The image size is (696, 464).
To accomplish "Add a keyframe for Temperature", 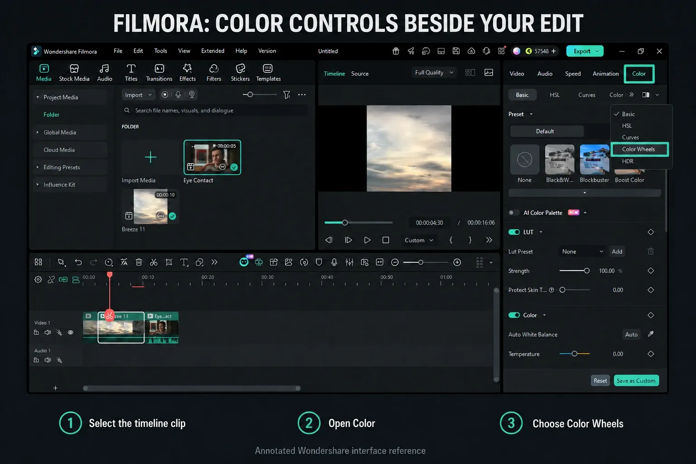I will 651,354.
